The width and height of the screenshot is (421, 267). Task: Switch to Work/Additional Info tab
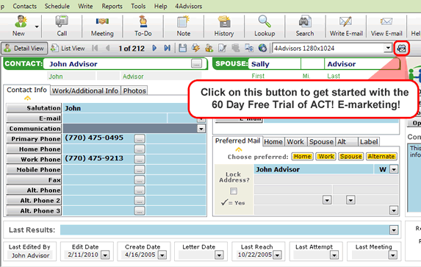click(x=85, y=90)
